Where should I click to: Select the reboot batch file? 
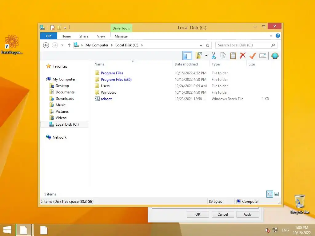pyautogui.click(x=106, y=99)
